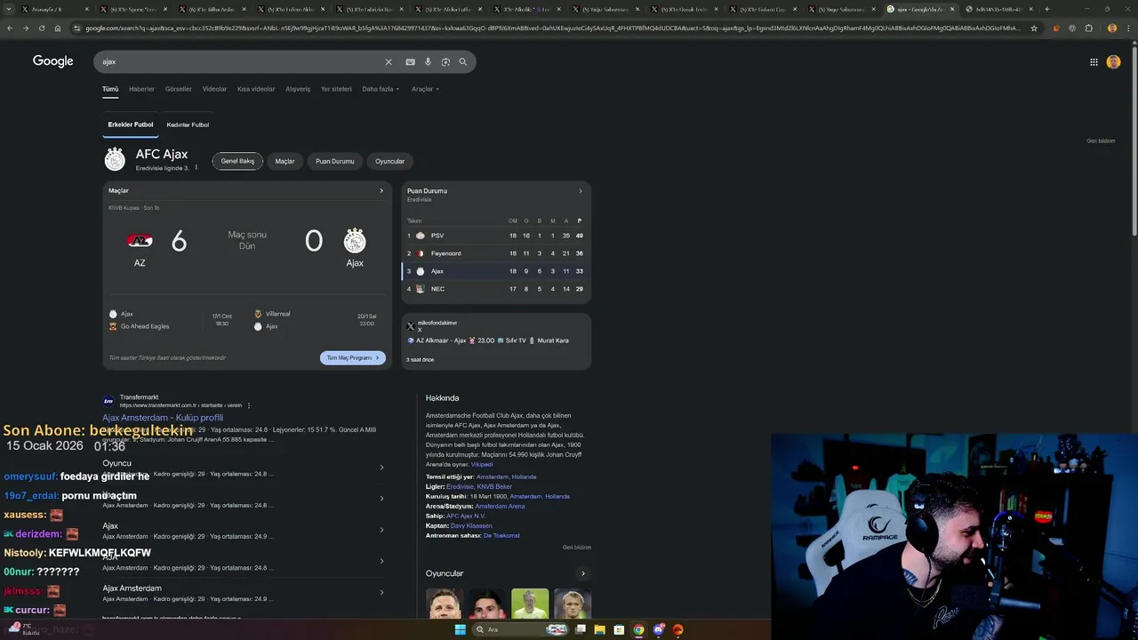
Task: Open Discord from taskbar
Action: tap(658, 629)
